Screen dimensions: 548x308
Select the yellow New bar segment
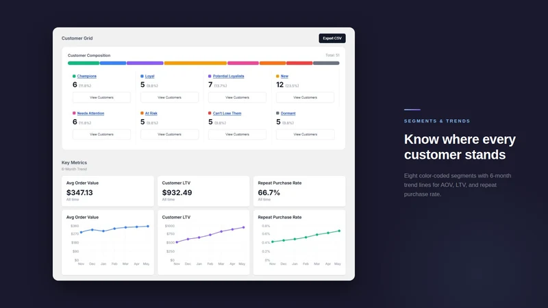(x=195, y=63)
